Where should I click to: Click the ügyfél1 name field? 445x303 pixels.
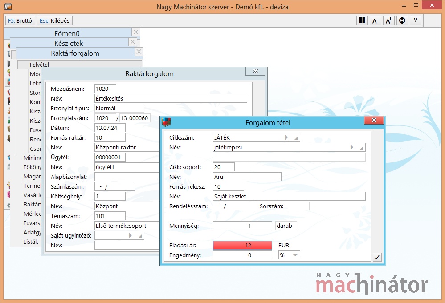pos(127,167)
